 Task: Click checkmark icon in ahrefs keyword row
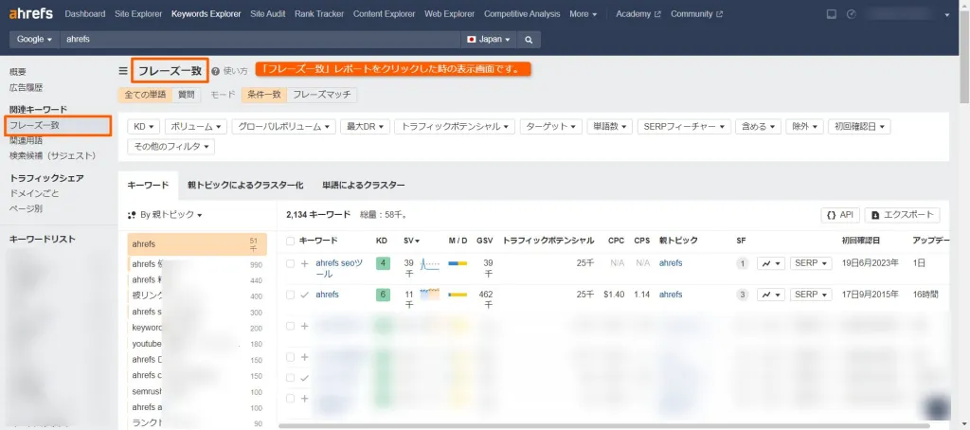tap(304, 295)
